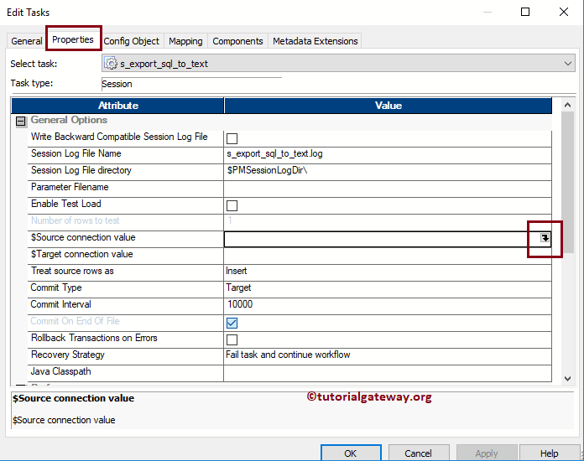The height and width of the screenshot is (461, 584).
Task: Open the Components tab
Action: 237,41
